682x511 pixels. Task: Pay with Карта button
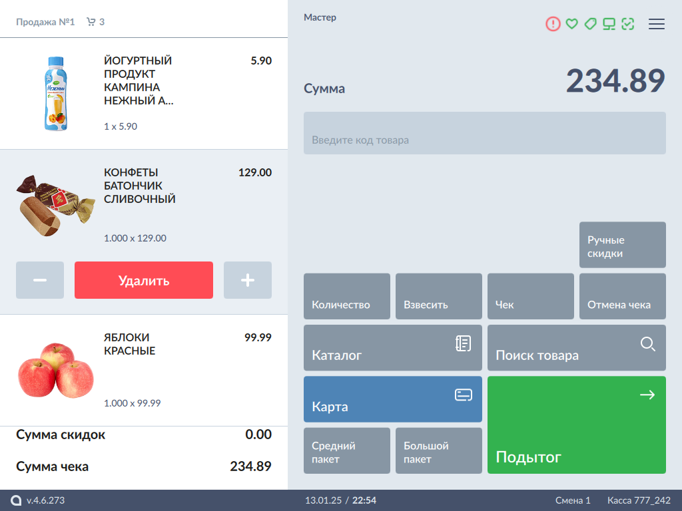click(x=393, y=399)
